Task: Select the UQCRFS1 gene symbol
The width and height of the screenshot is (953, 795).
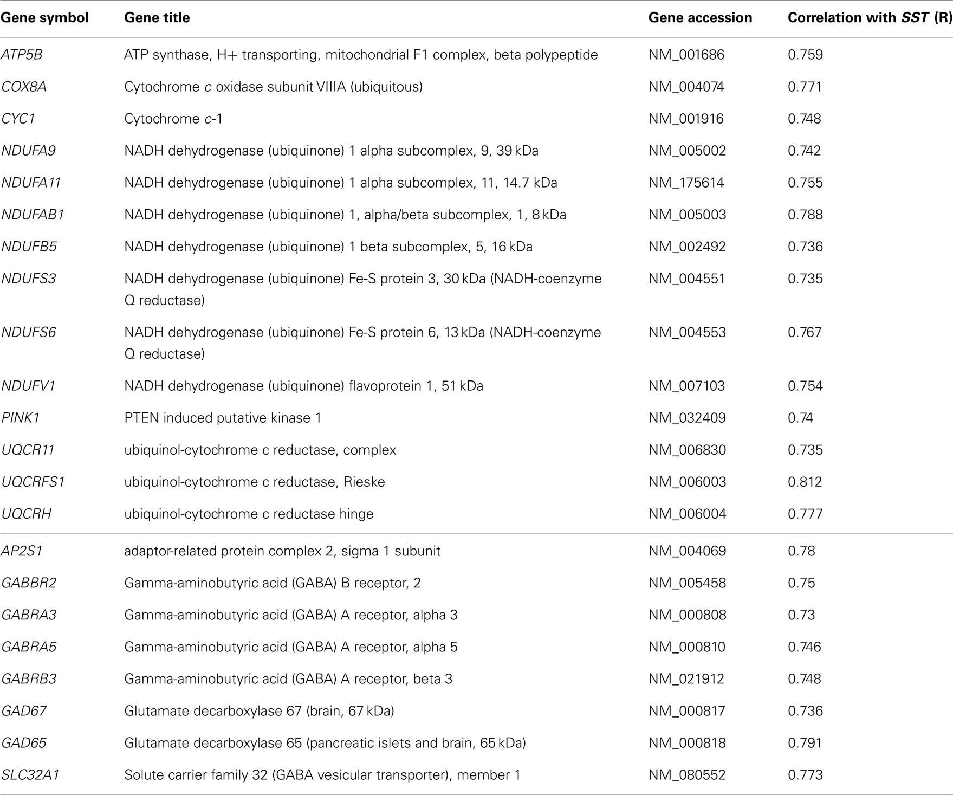Action: tap(33, 482)
